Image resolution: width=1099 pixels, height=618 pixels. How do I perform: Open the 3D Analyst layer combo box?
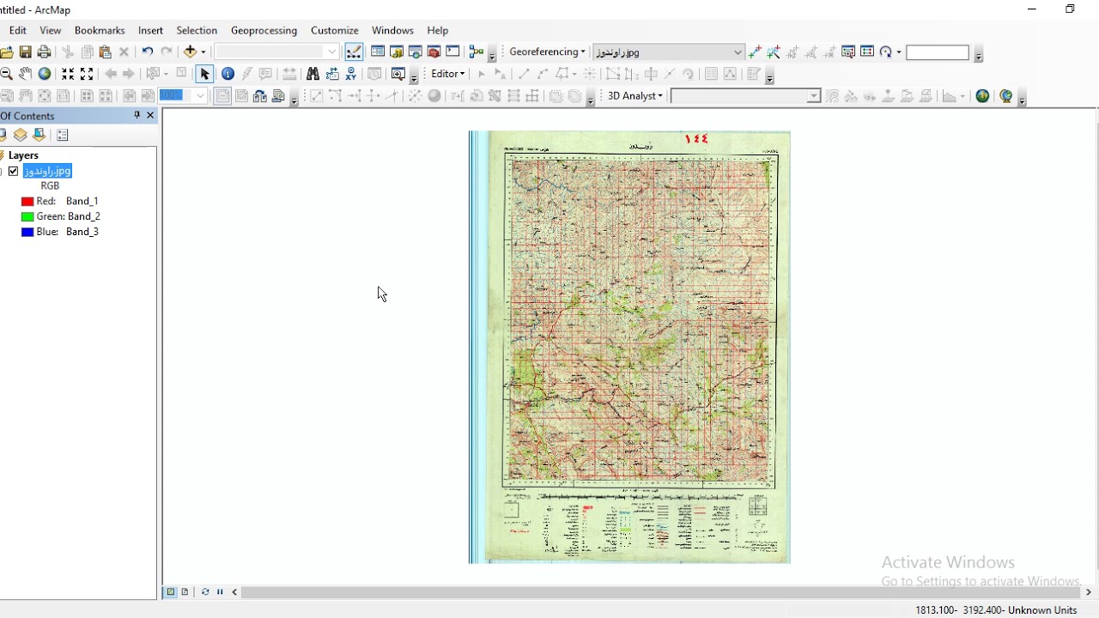[745, 96]
